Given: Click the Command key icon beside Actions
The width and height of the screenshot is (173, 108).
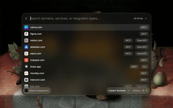Looking at the screenshot, I should pos(143,91).
